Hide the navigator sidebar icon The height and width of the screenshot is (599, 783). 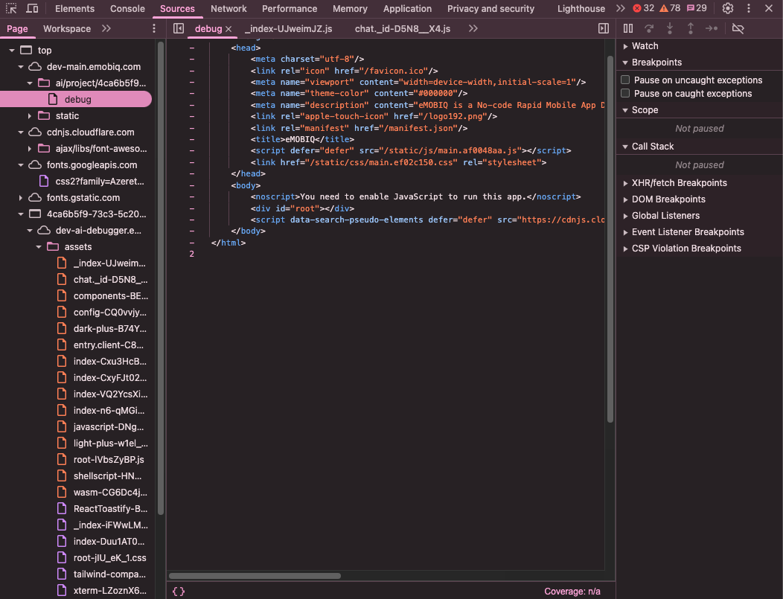click(179, 28)
